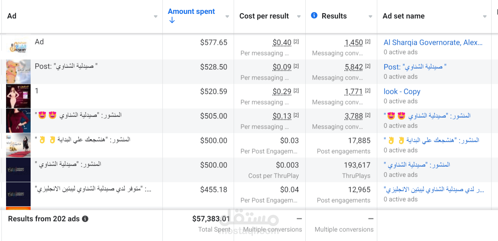Click thumbnail of the $505.00 ad
The image size is (498, 241).
click(18, 121)
